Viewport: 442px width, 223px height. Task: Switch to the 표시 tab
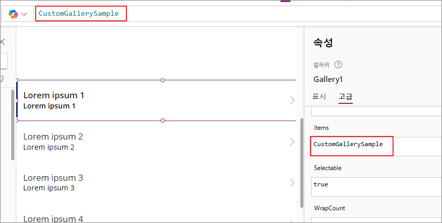[x=319, y=97]
